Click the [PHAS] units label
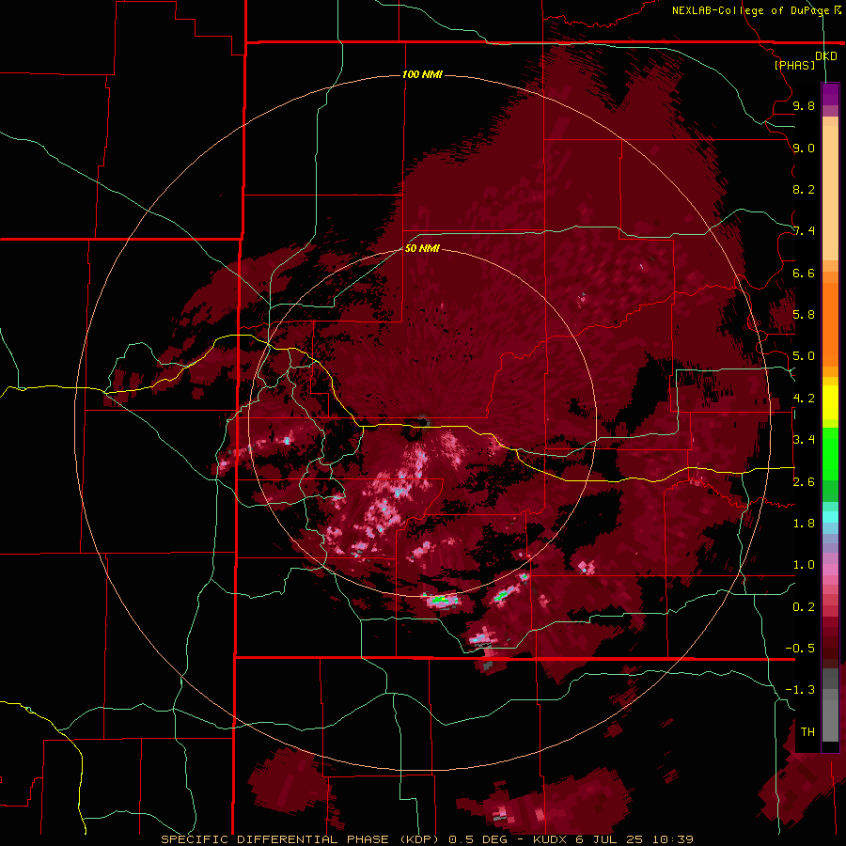Screen dimensions: 846x846 (x=794, y=65)
